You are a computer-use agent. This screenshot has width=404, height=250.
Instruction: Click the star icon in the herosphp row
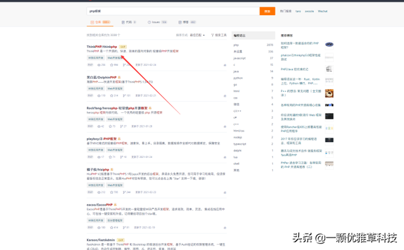[x=110, y=126]
